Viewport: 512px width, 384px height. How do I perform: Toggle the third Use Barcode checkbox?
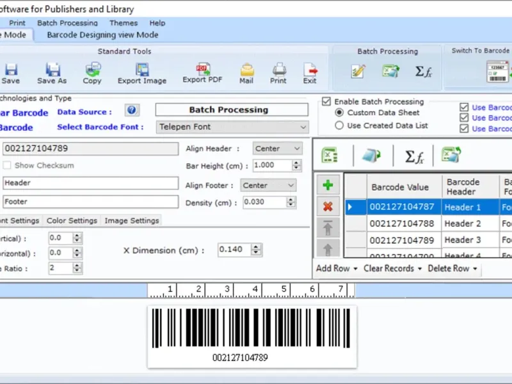(x=464, y=129)
